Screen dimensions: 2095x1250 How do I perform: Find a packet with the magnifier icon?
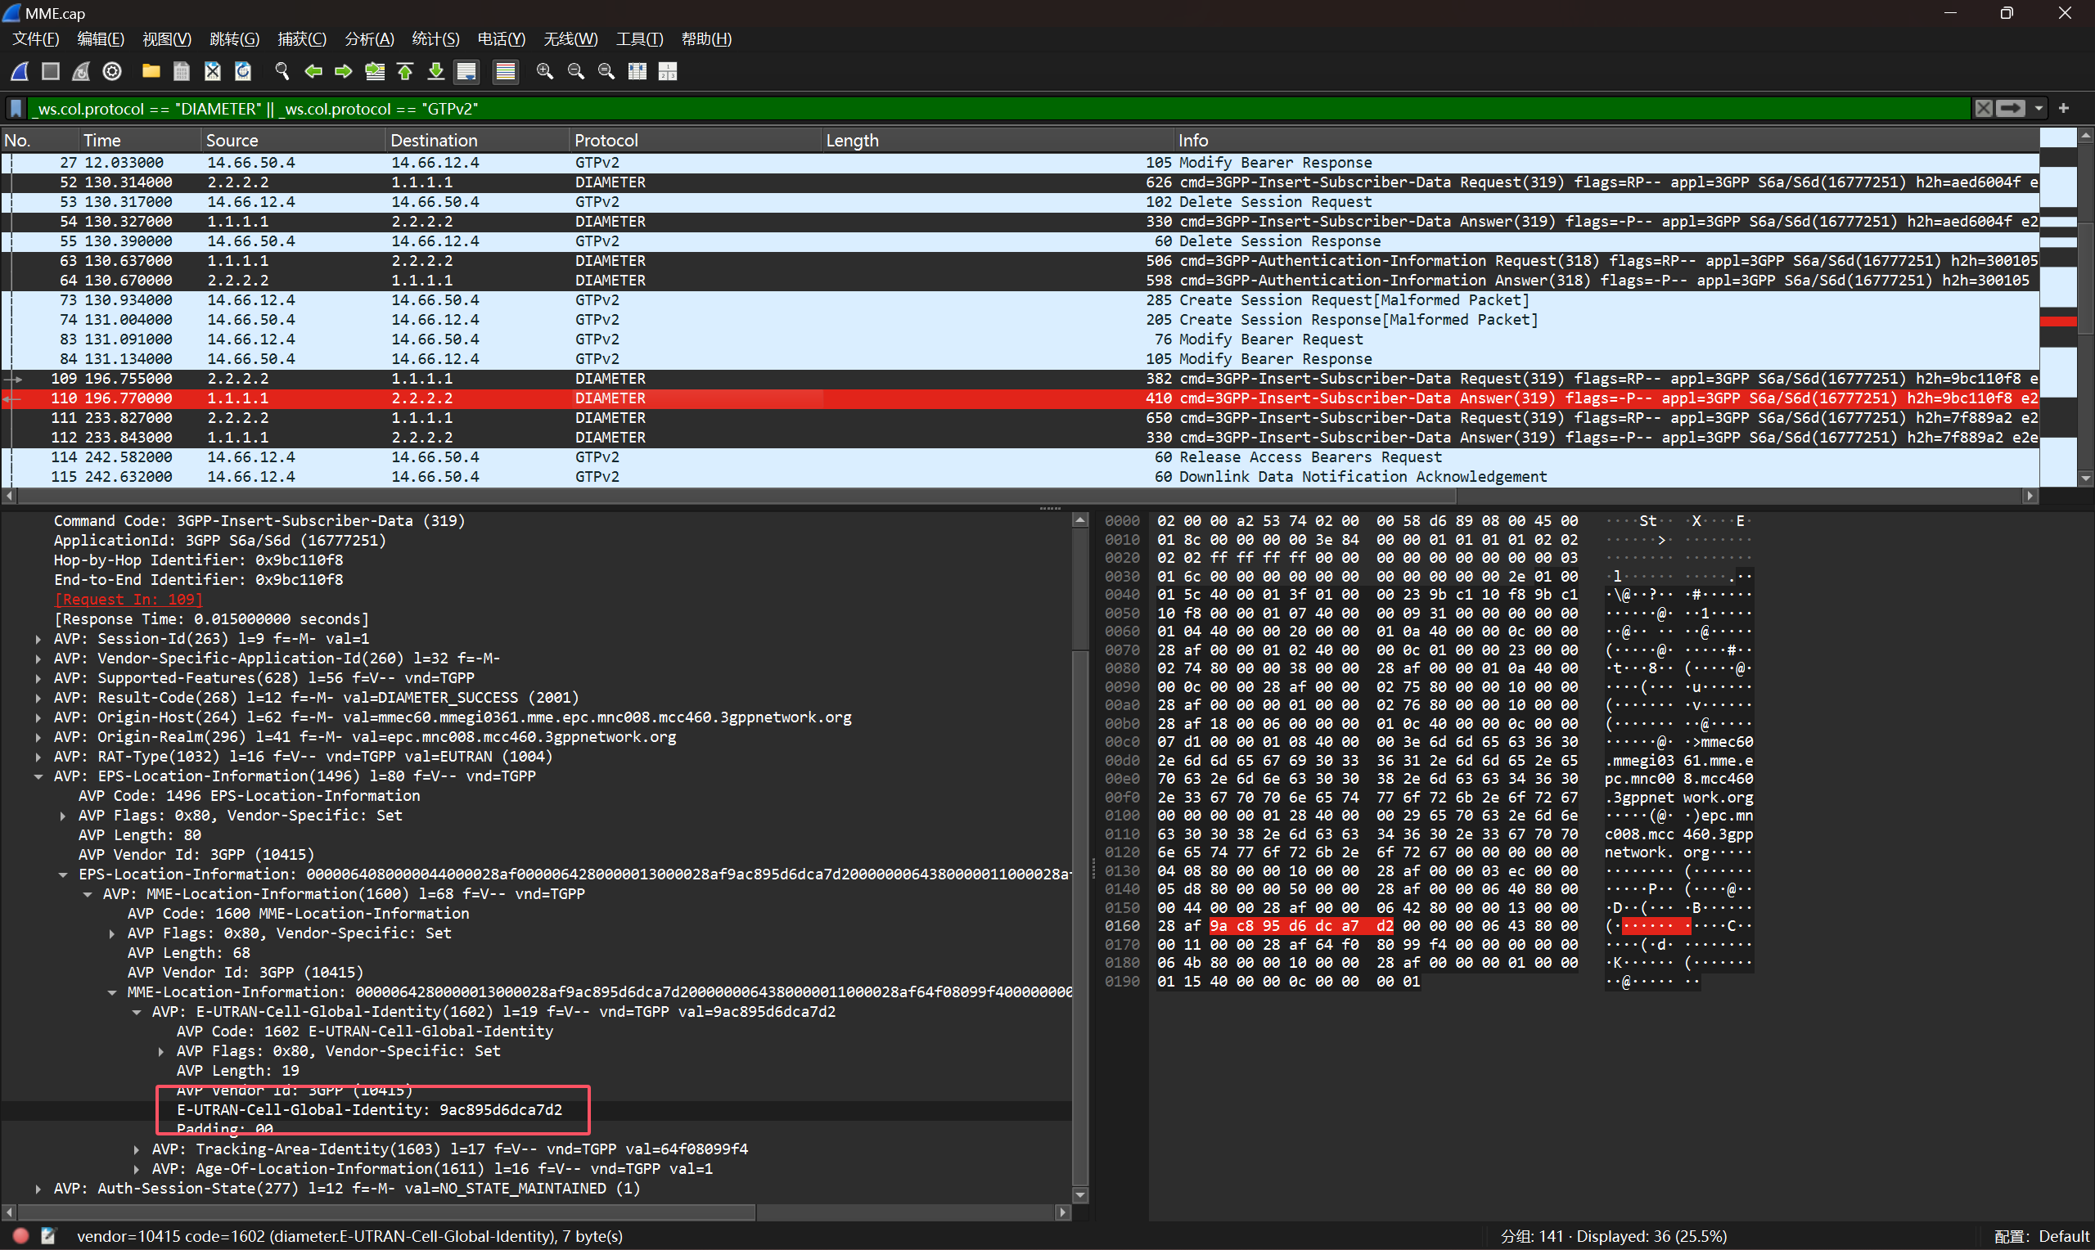click(x=282, y=72)
